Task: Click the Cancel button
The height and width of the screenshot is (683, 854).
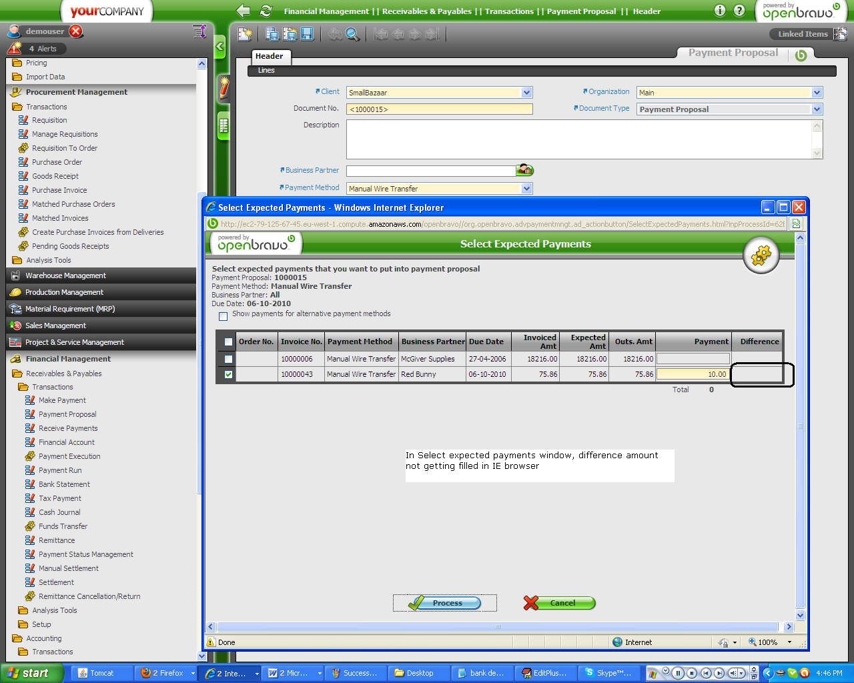Action: 560,603
